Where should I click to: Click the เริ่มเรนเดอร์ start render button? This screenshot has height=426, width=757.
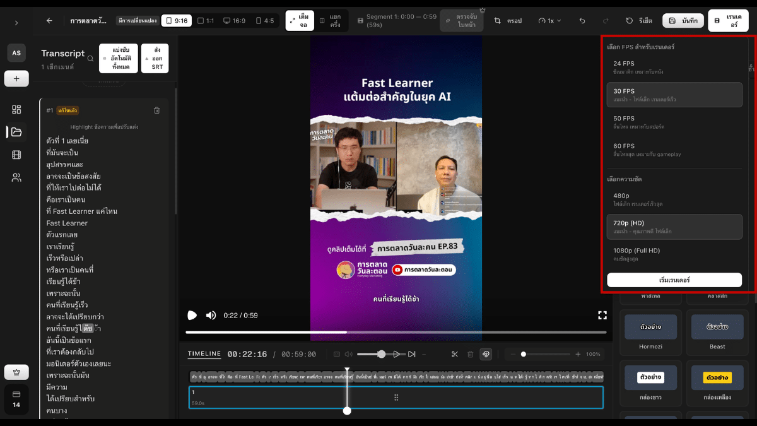coord(674,280)
